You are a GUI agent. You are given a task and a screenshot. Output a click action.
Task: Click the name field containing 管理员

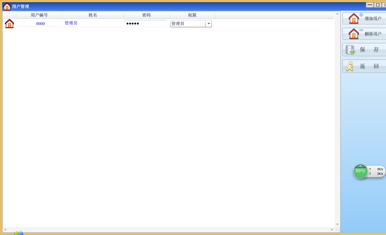(x=92, y=23)
